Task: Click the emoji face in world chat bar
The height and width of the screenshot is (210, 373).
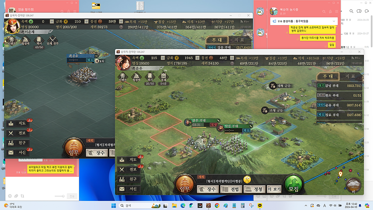Action: click(247, 179)
